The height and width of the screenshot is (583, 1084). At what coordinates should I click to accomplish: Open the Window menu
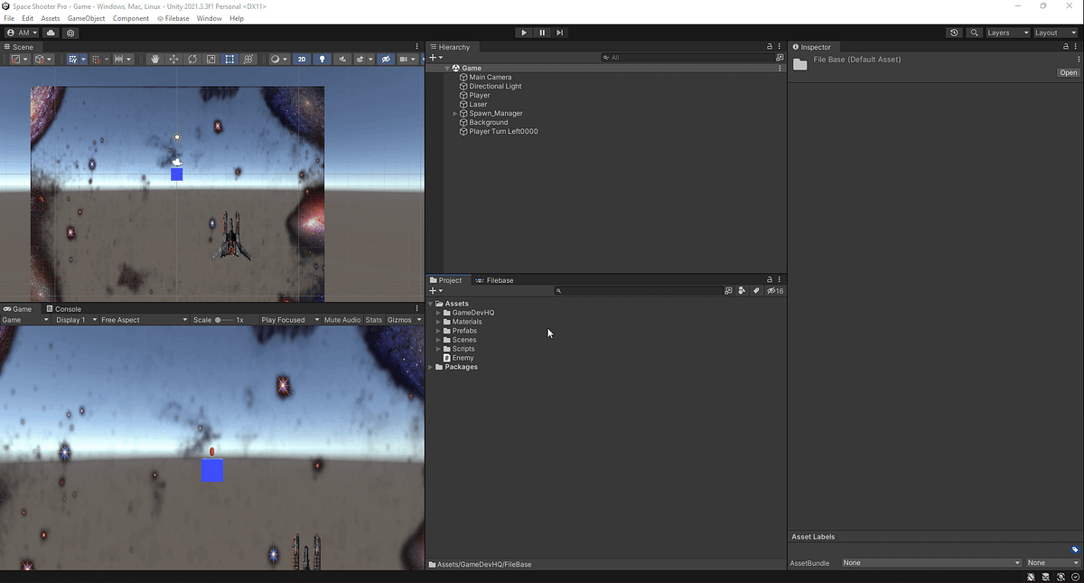coord(209,18)
